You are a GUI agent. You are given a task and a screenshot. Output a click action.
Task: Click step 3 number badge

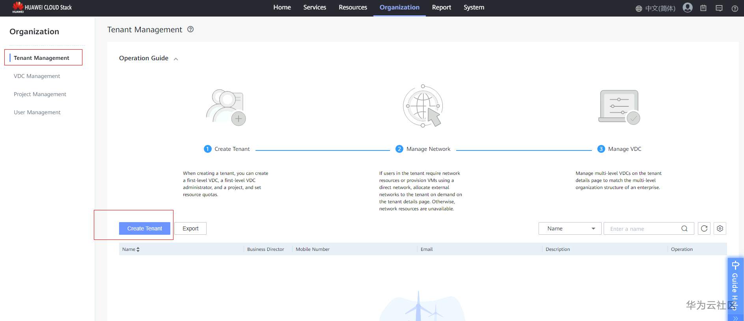pyautogui.click(x=601, y=149)
